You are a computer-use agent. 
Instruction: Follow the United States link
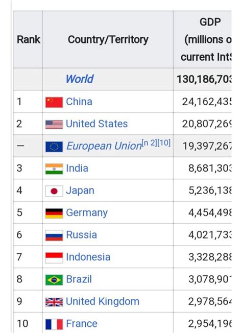(97, 124)
